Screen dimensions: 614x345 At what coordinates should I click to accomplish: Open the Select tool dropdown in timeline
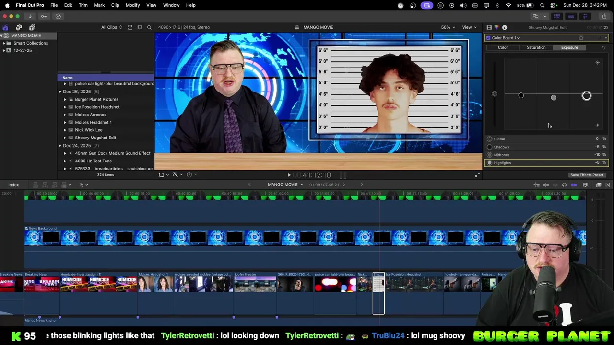(83, 185)
